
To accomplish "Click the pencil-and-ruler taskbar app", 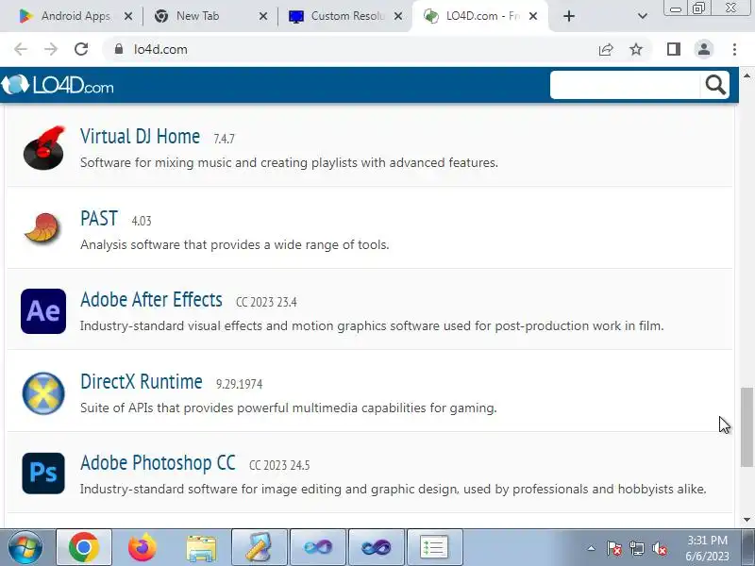I will [x=260, y=547].
